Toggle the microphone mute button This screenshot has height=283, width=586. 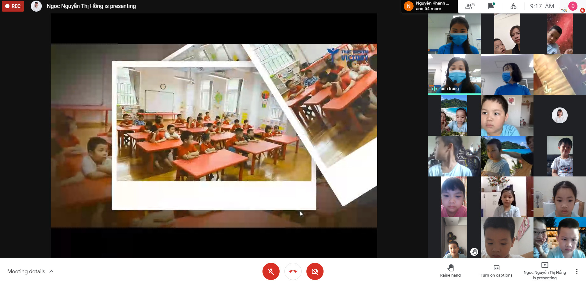271,271
